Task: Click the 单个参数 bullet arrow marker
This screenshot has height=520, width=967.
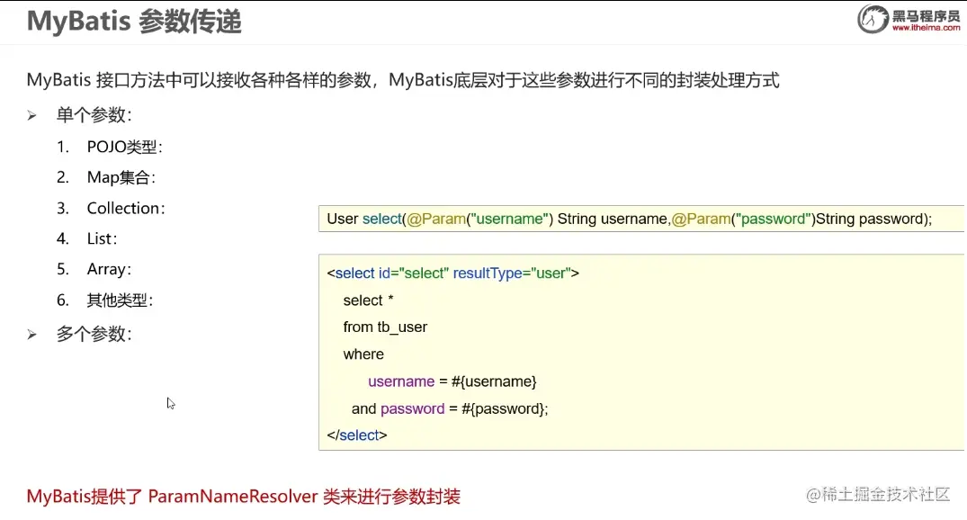Action: [x=31, y=115]
